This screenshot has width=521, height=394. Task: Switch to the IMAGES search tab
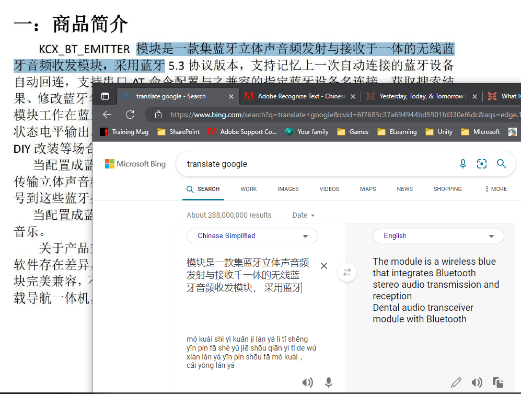tap(288, 189)
